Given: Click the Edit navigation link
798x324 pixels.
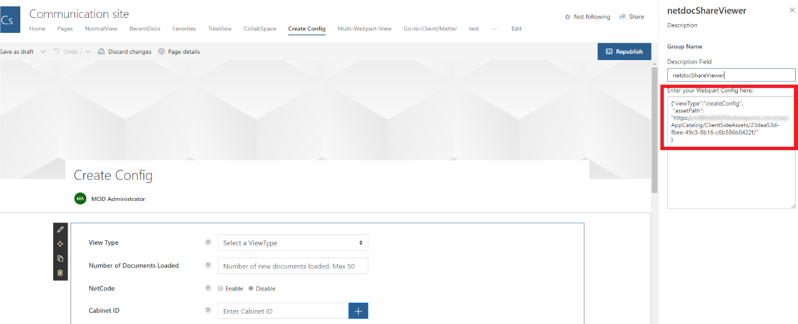Looking at the screenshot, I should point(516,29).
